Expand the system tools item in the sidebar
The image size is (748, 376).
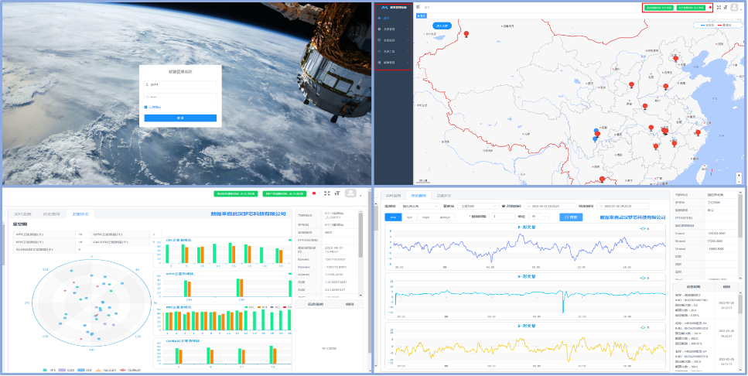(393, 52)
